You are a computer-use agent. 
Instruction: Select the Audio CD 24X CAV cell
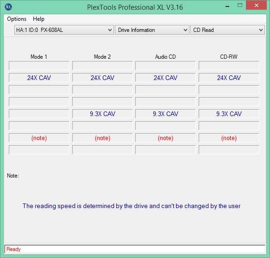click(x=165, y=78)
